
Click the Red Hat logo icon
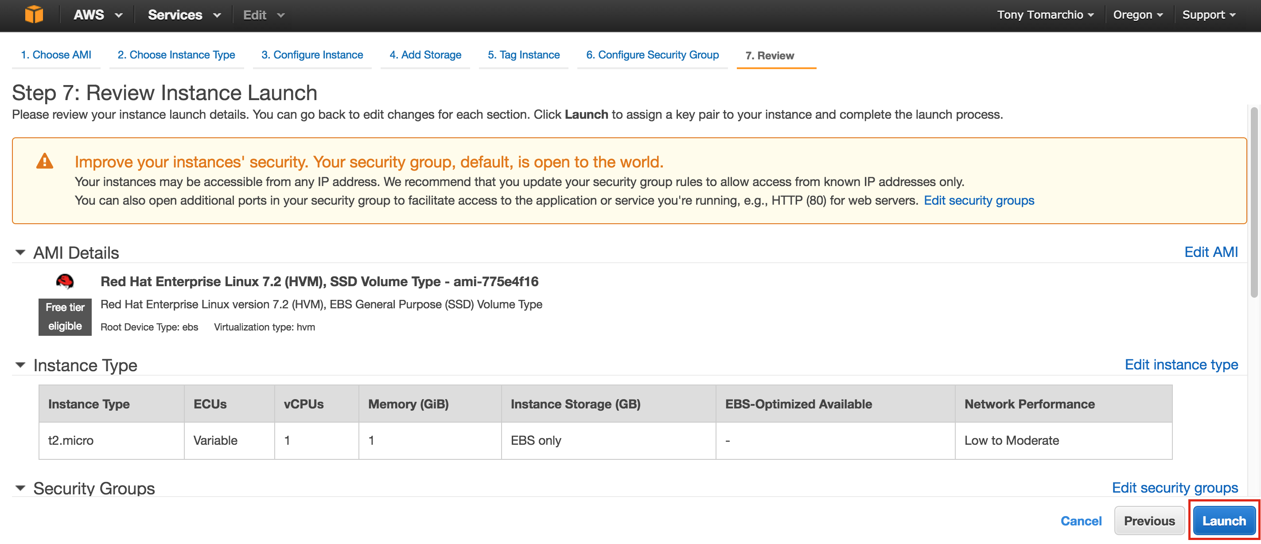click(x=65, y=282)
